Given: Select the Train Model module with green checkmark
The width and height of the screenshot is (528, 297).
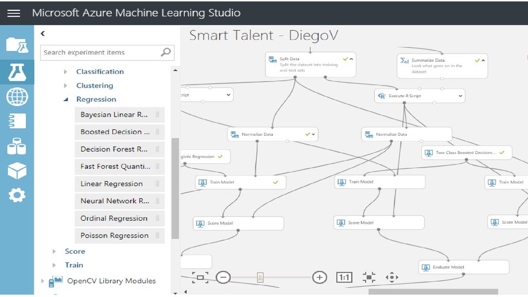Looking at the screenshot, I should click(x=241, y=182).
